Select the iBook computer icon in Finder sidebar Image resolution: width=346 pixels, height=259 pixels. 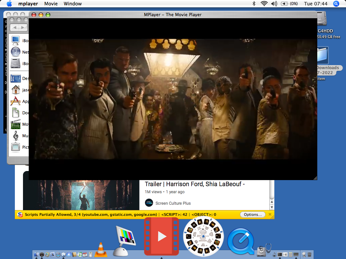point(16,40)
